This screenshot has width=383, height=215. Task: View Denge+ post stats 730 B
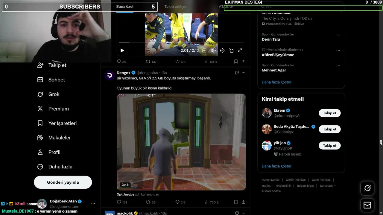(212, 202)
